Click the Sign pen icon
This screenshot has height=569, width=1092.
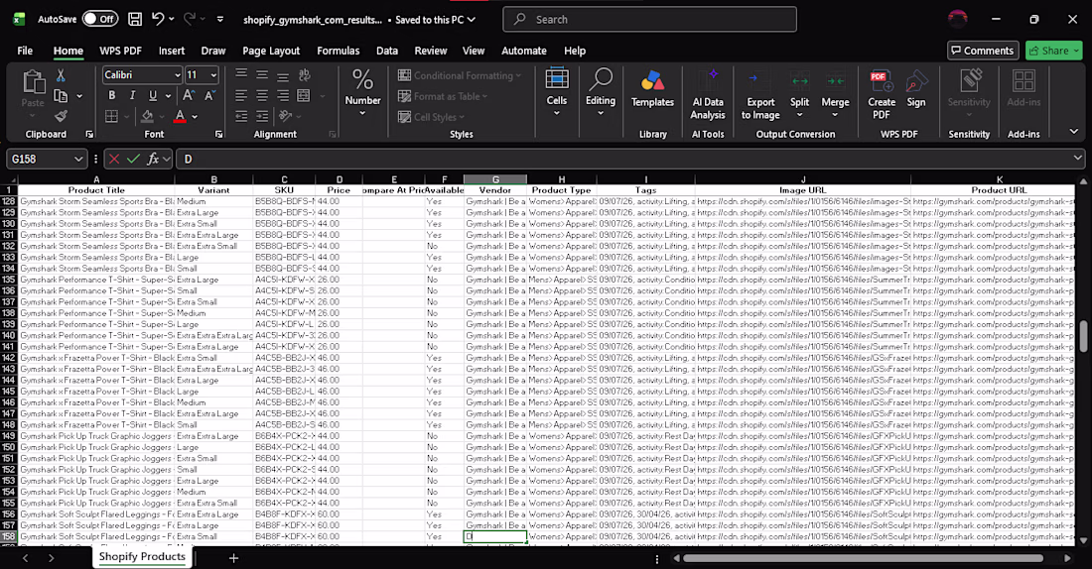coord(916,89)
